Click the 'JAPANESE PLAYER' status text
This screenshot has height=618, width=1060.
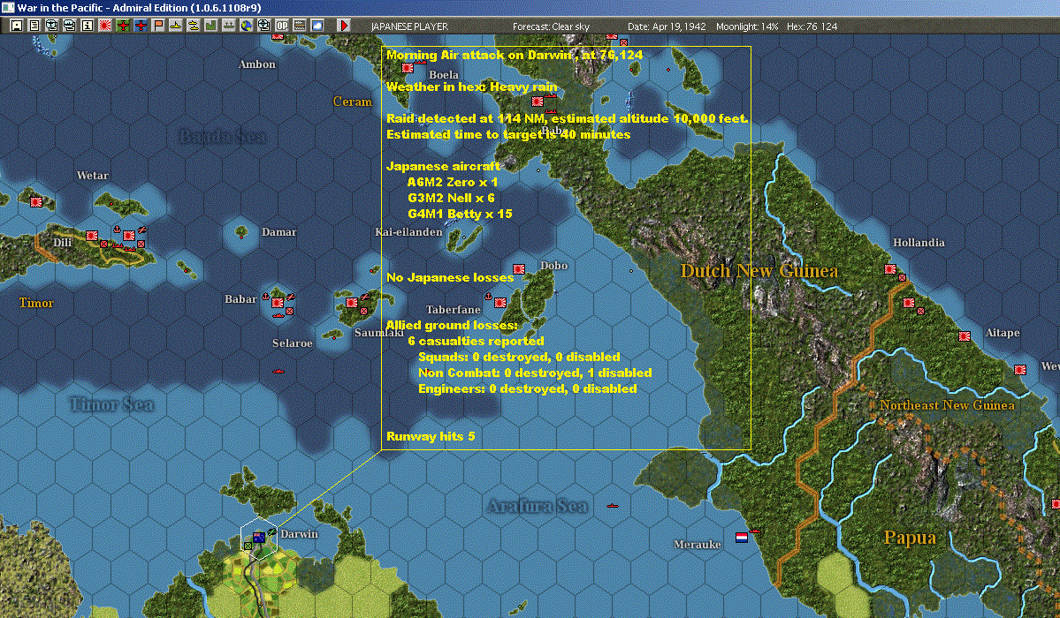click(409, 26)
